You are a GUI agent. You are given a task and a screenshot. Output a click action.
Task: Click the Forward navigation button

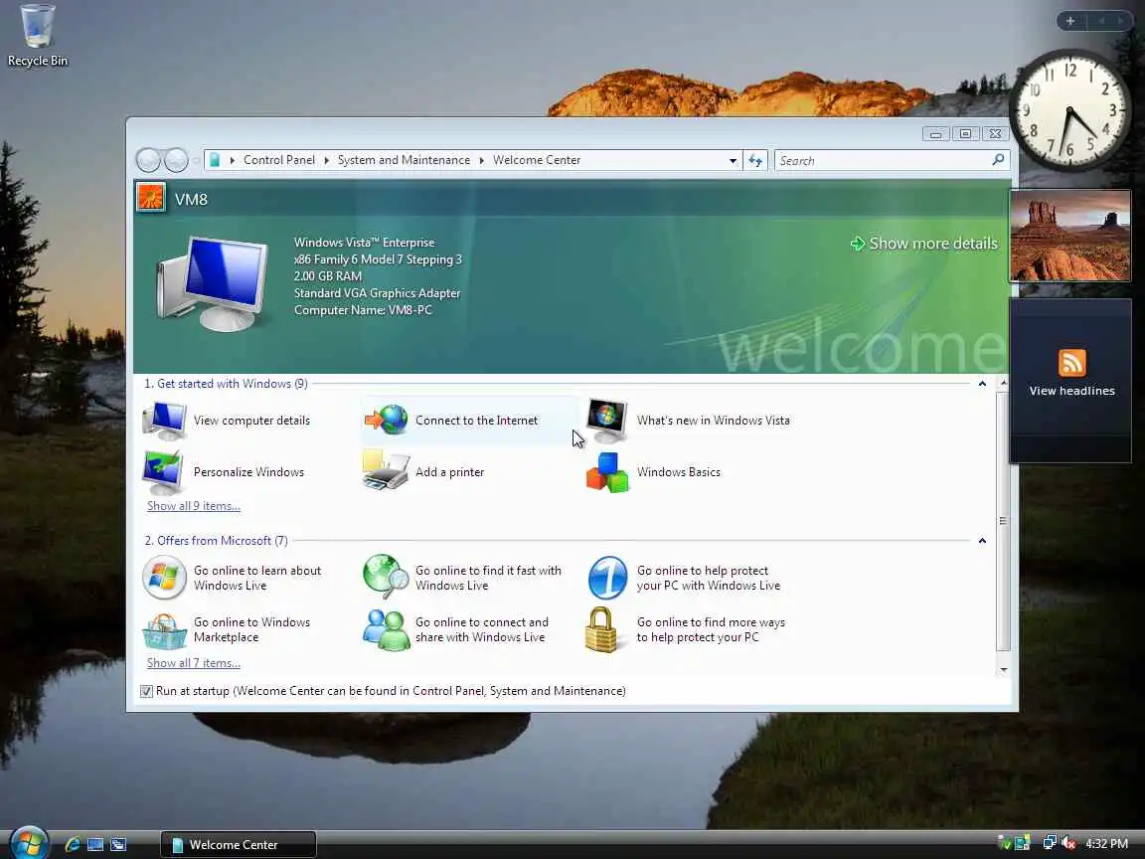pyautogui.click(x=176, y=160)
